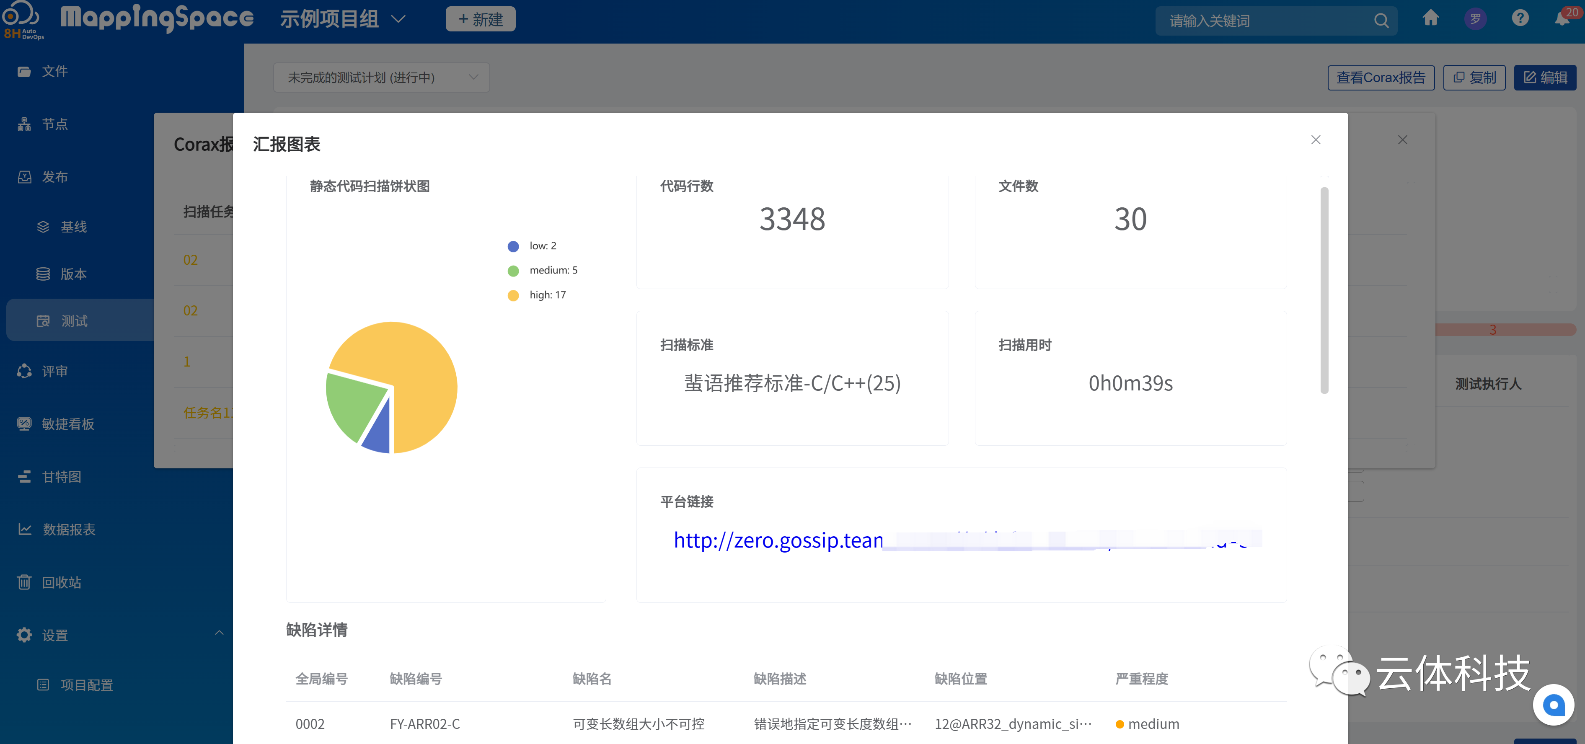Open 回收站 in the sidebar
The image size is (1585, 744).
(x=61, y=583)
